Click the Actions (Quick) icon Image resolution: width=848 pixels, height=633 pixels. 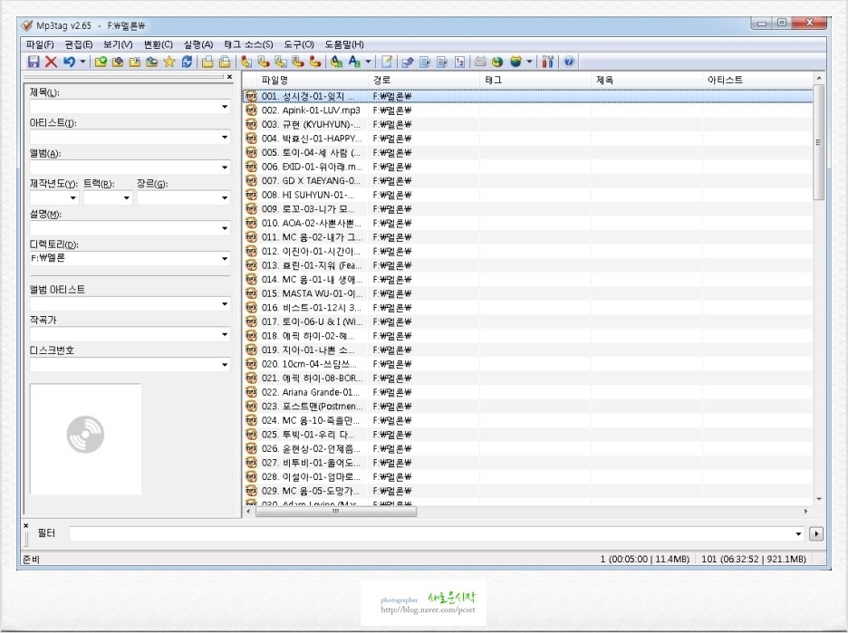[354, 62]
